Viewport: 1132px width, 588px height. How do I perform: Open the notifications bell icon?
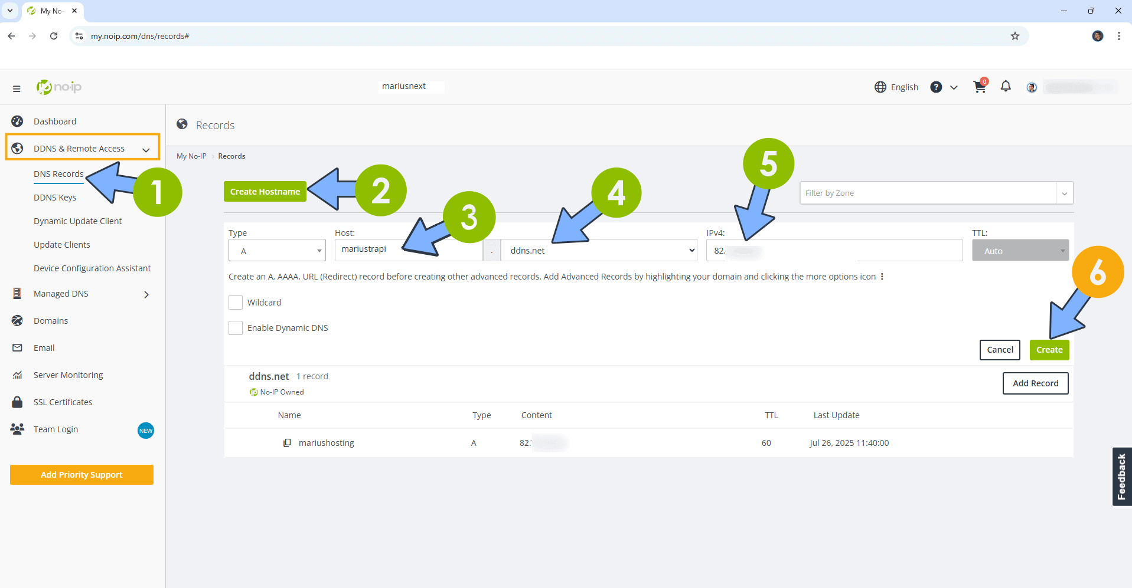[x=1006, y=86]
